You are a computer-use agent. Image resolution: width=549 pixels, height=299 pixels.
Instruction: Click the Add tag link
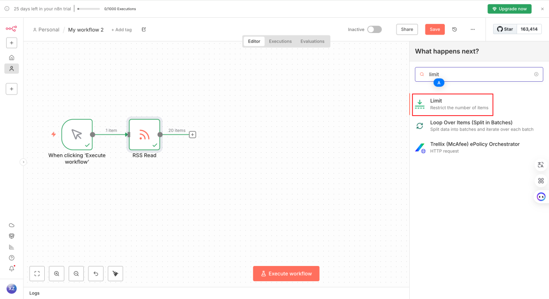(x=121, y=30)
